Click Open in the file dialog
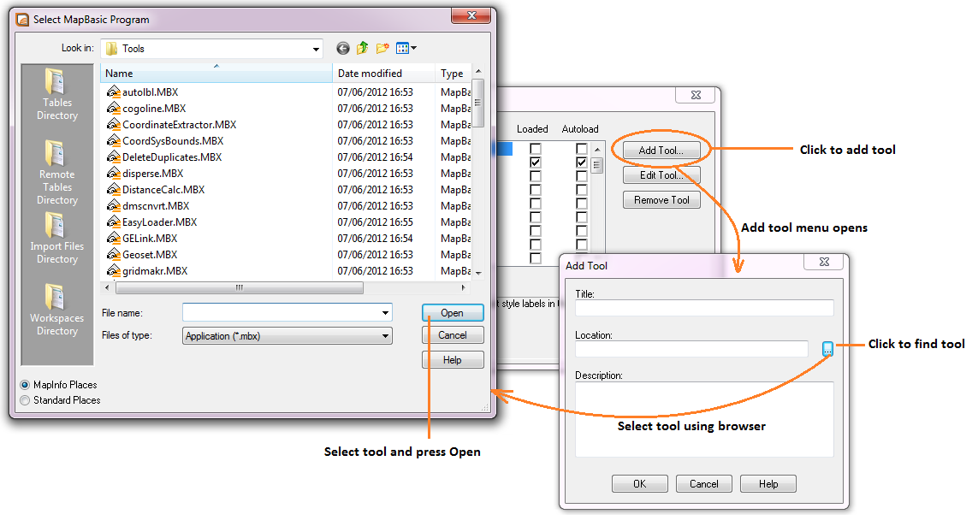The height and width of the screenshot is (526, 978). (452, 313)
